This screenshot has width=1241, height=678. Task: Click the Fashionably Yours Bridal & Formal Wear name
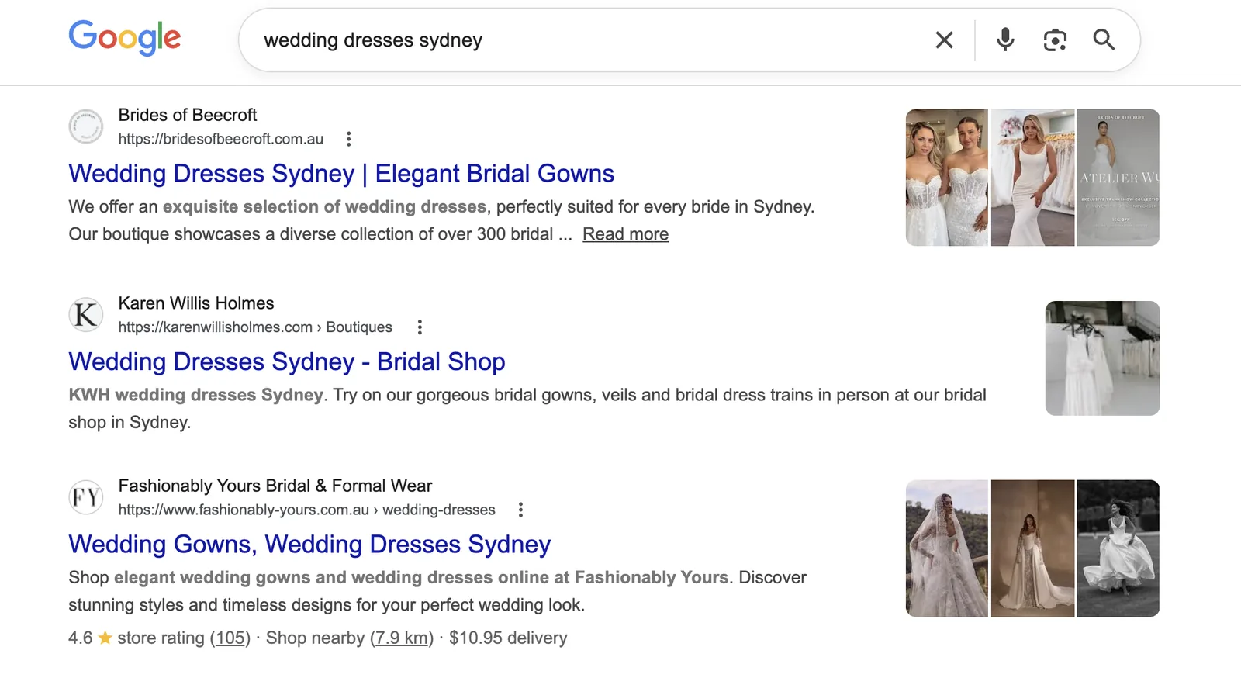coord(275,486)
